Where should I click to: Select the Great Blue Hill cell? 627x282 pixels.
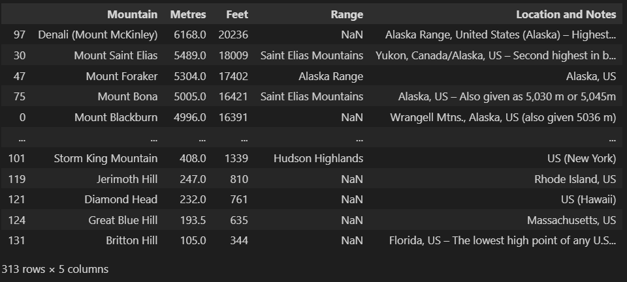coord(123,220)
